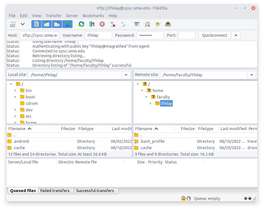The width and height of the screenshot is (264, 210).
Task: Close the FileZilla window
Action: [253, 8]
